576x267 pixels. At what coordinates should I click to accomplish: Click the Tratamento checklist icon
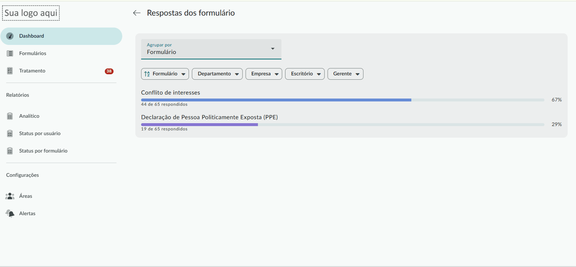pyautogui.click(x=10, y=71)
